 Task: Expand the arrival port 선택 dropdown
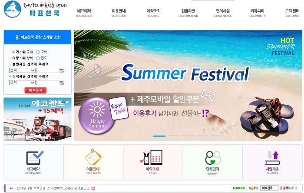coord(22,83)
